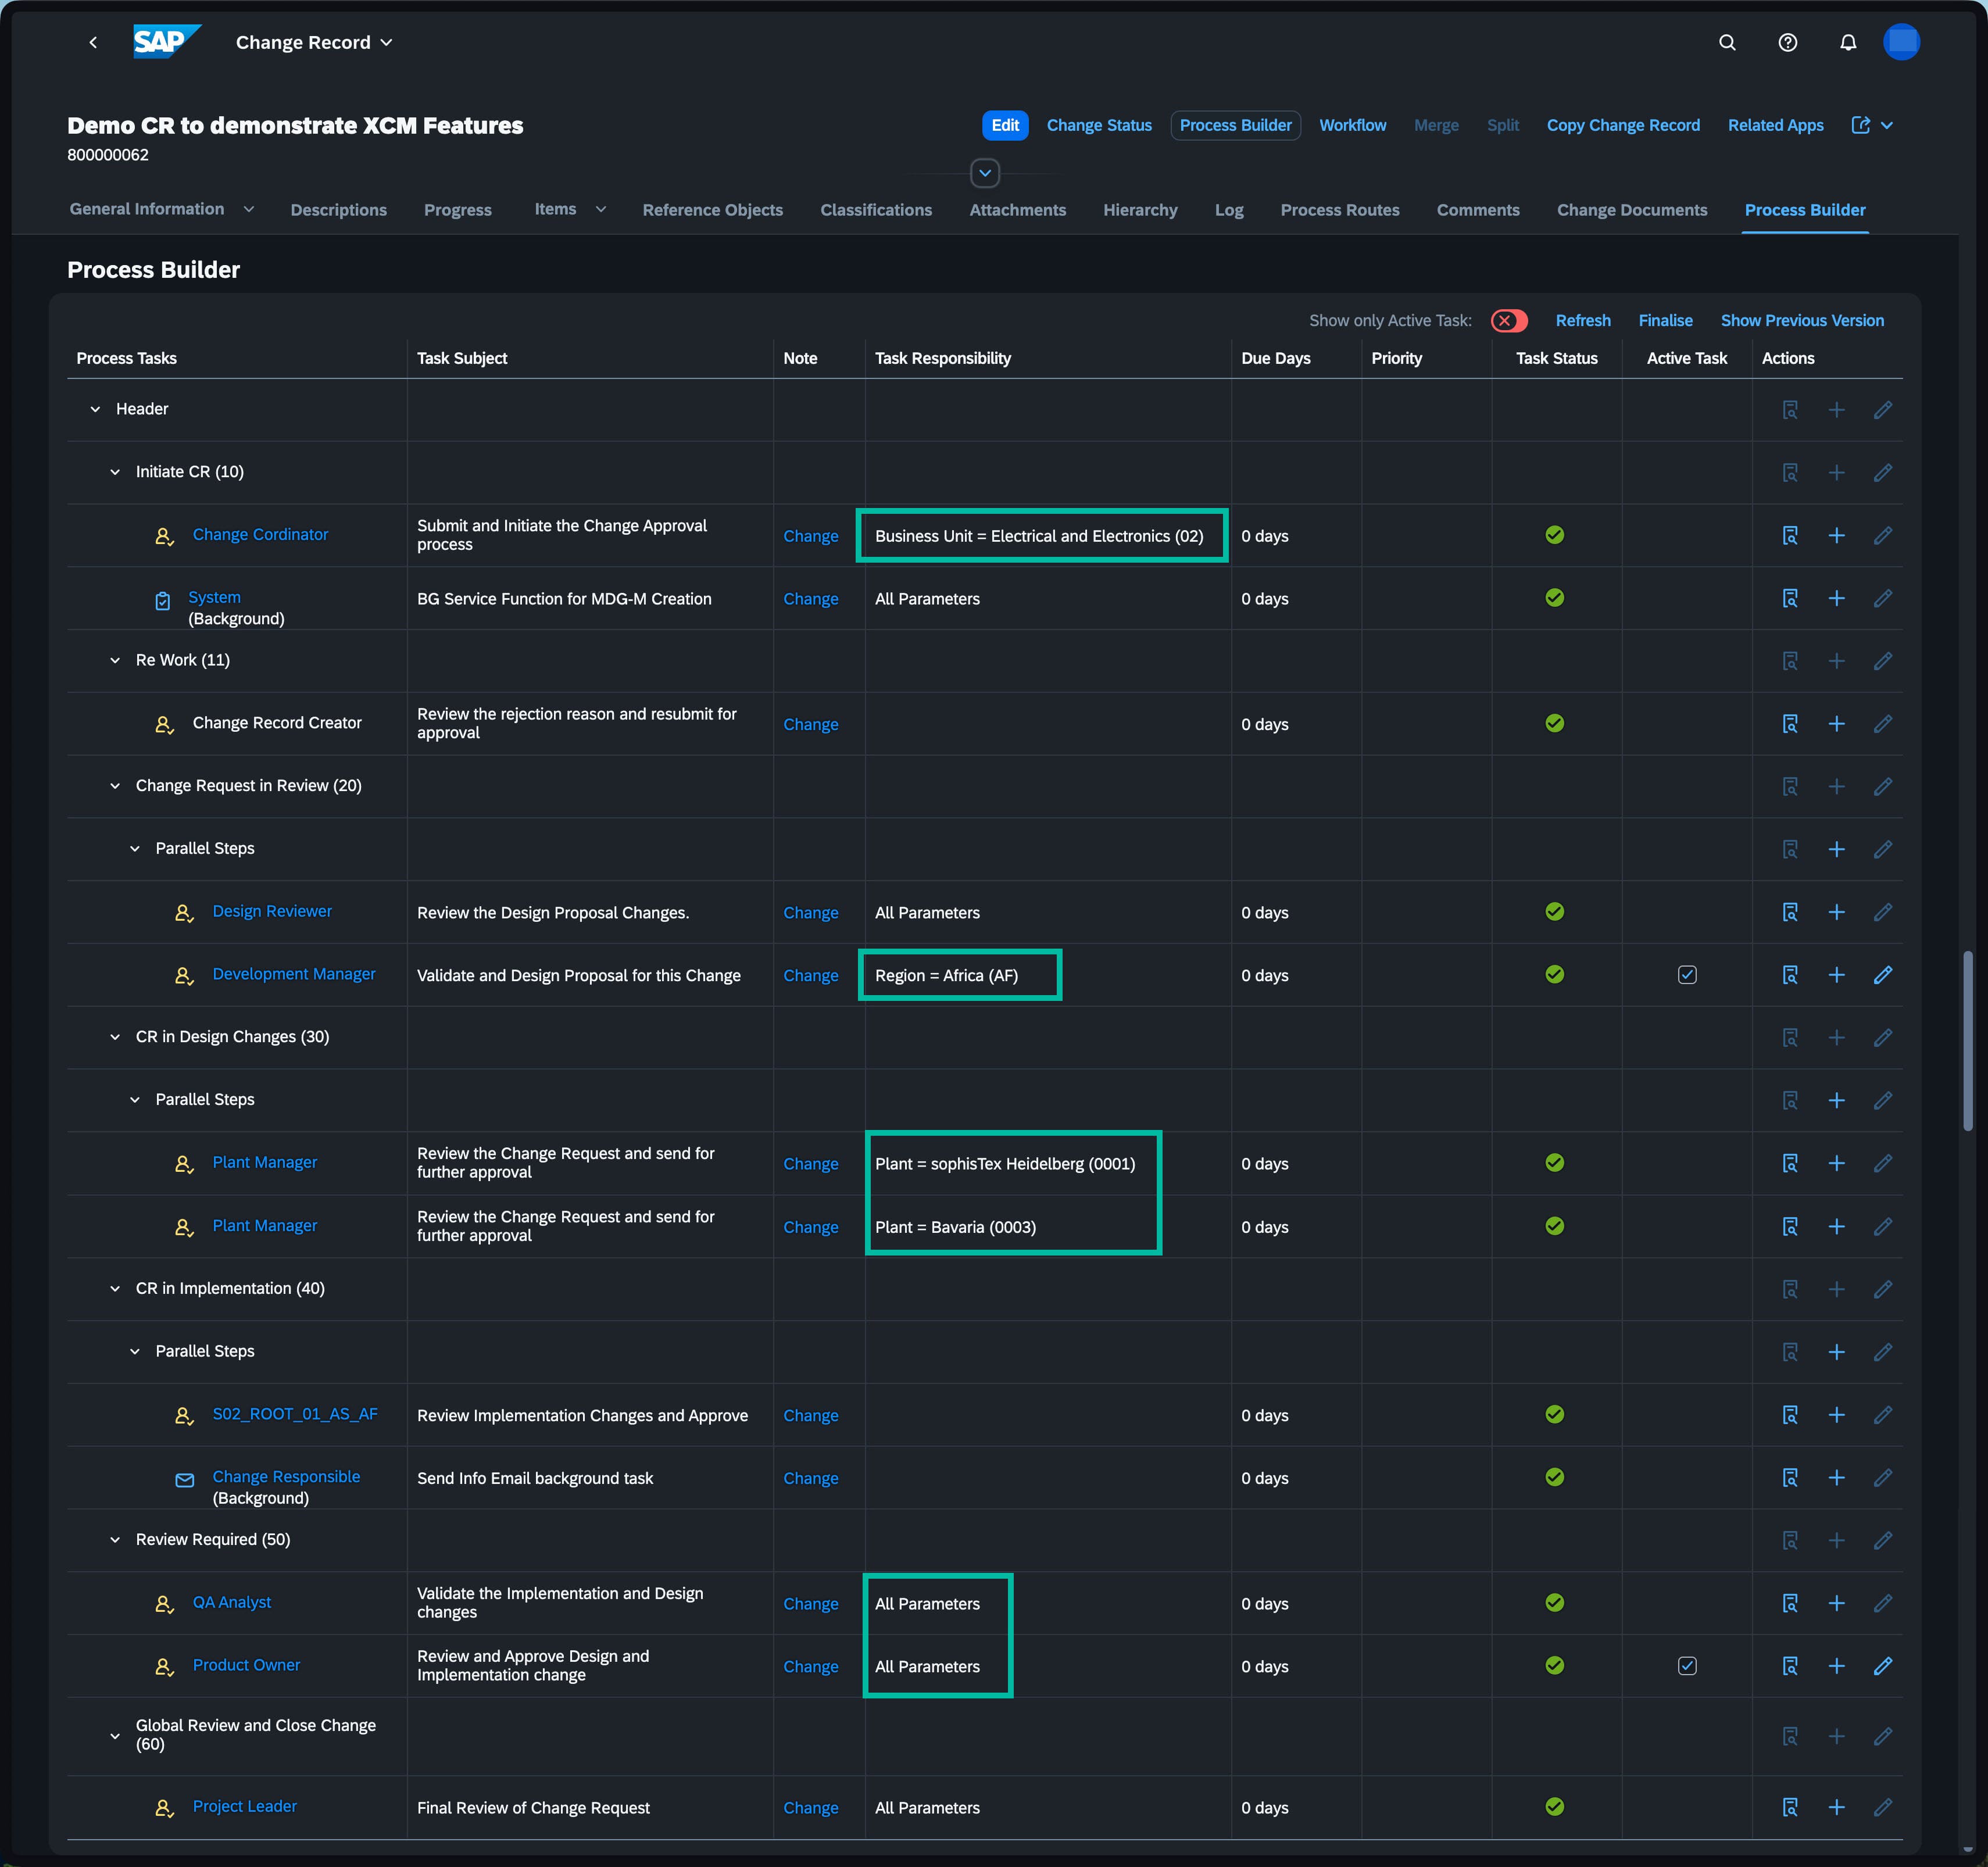Click the status check icon in Design Reviewer row
This screenshot has height=1867, width=1988.
1554,911
